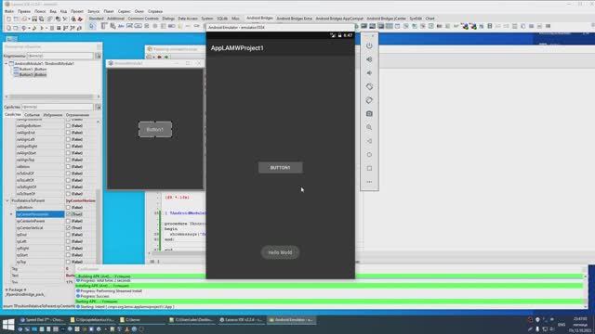Image resolution: width=595 pixels, height=334 pixels.
Task: Select highlighted Button2 jButton tree item
Action: [x=33, y=74]
